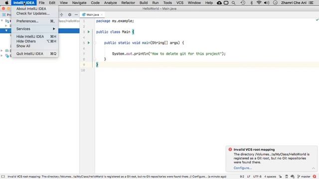319x179 pixels.
Task: Expand the External Libraries tree arrow
Action: [1, 51]
